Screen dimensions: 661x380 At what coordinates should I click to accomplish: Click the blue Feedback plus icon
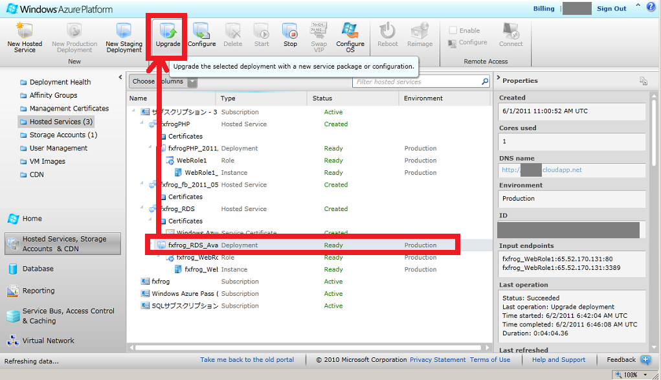point(645,360)
